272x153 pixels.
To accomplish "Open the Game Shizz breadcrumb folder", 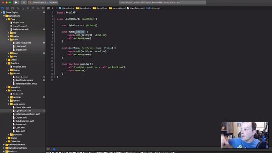I will 100,8.
